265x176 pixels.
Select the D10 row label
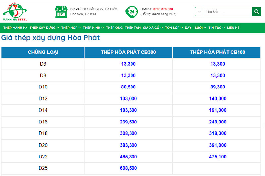pos(43,87)
